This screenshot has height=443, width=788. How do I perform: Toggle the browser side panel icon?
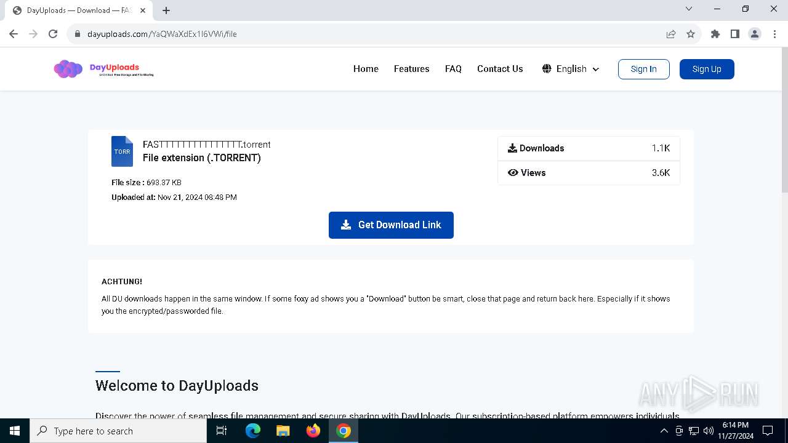[735, 34]
